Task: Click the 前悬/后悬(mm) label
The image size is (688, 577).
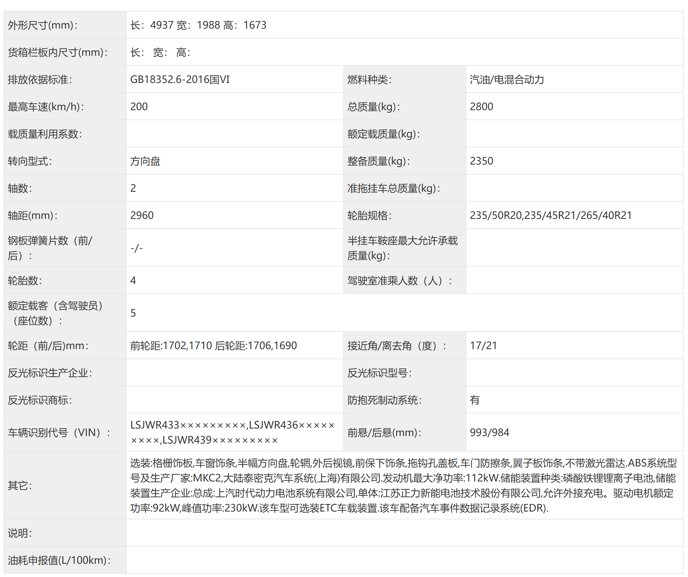Action: 384,432
